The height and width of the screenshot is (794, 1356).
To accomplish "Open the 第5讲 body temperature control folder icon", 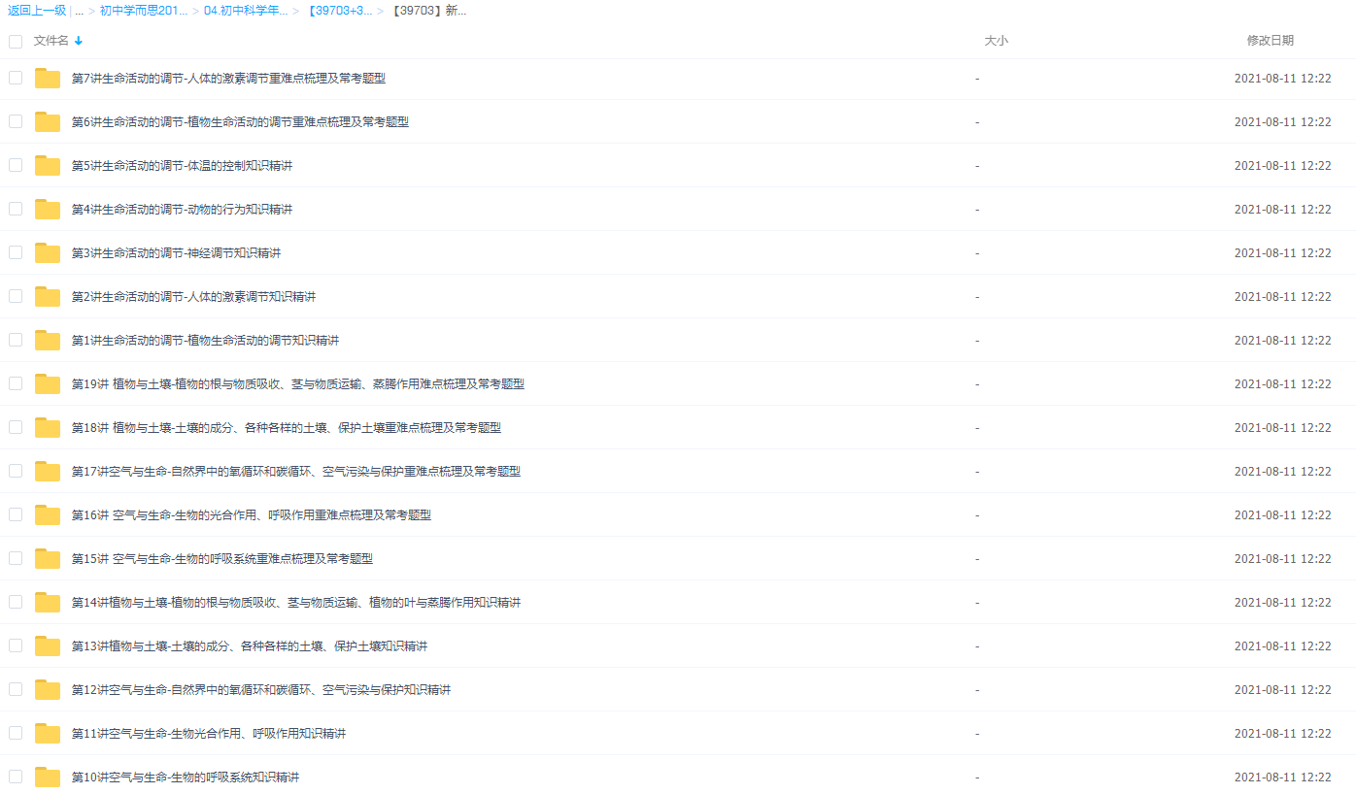I will click(47, 165).
